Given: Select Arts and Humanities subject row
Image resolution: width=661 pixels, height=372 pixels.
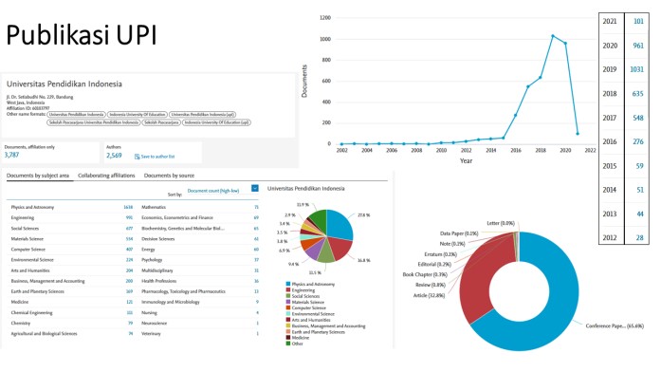Looking at the screenshot, I should pos(72,270).
